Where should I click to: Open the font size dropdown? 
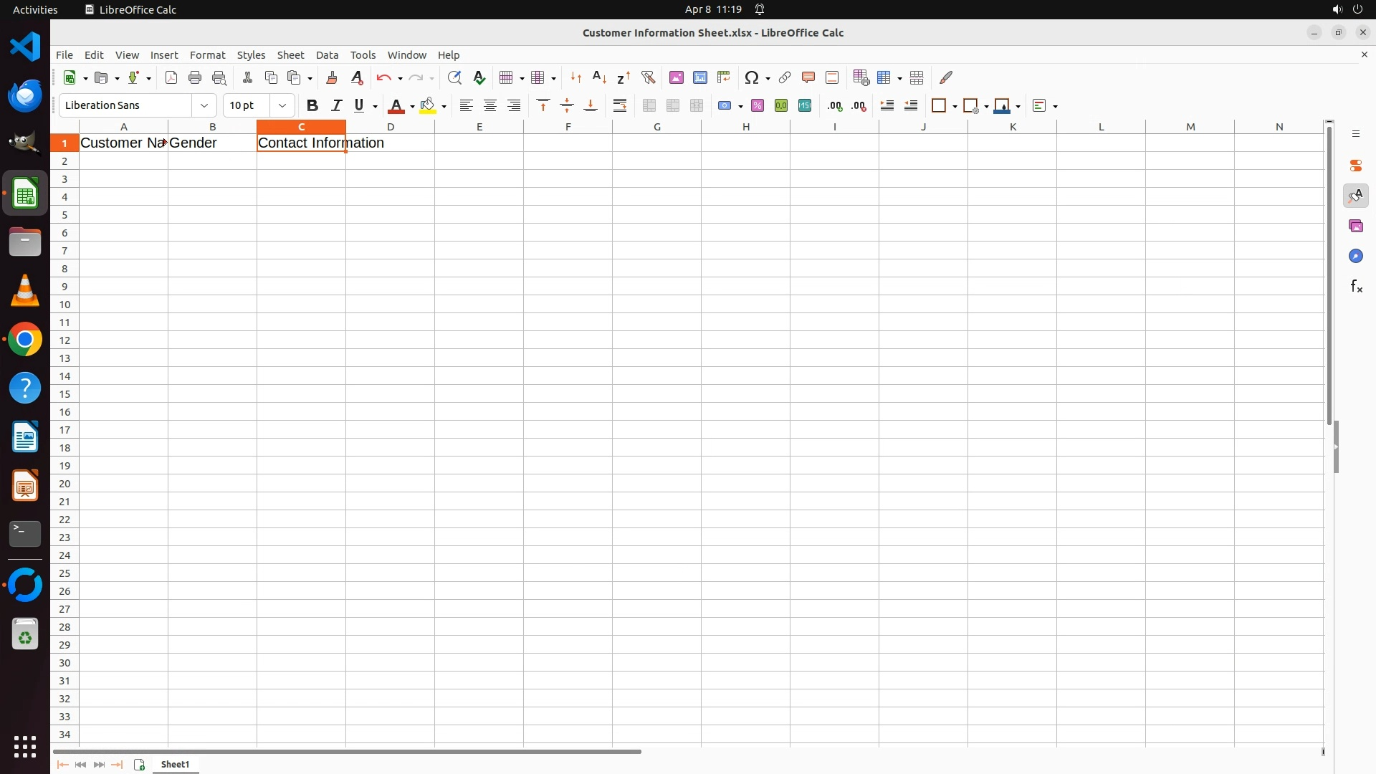pyautogui.click(x=282, y=106)
